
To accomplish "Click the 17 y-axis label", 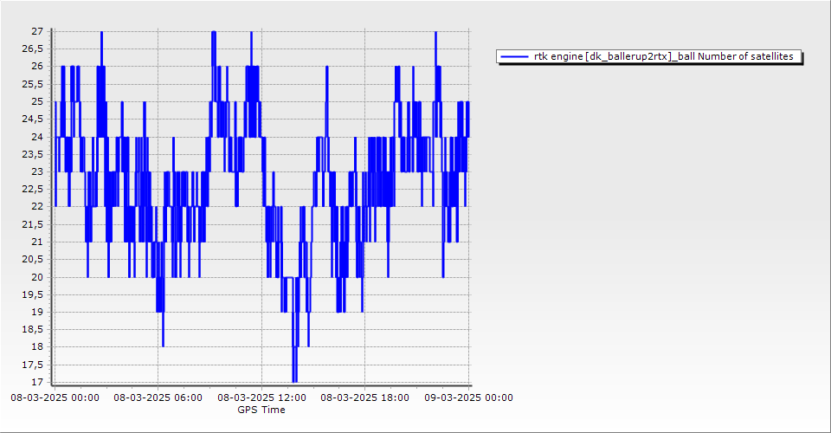I will pos(37,382).
